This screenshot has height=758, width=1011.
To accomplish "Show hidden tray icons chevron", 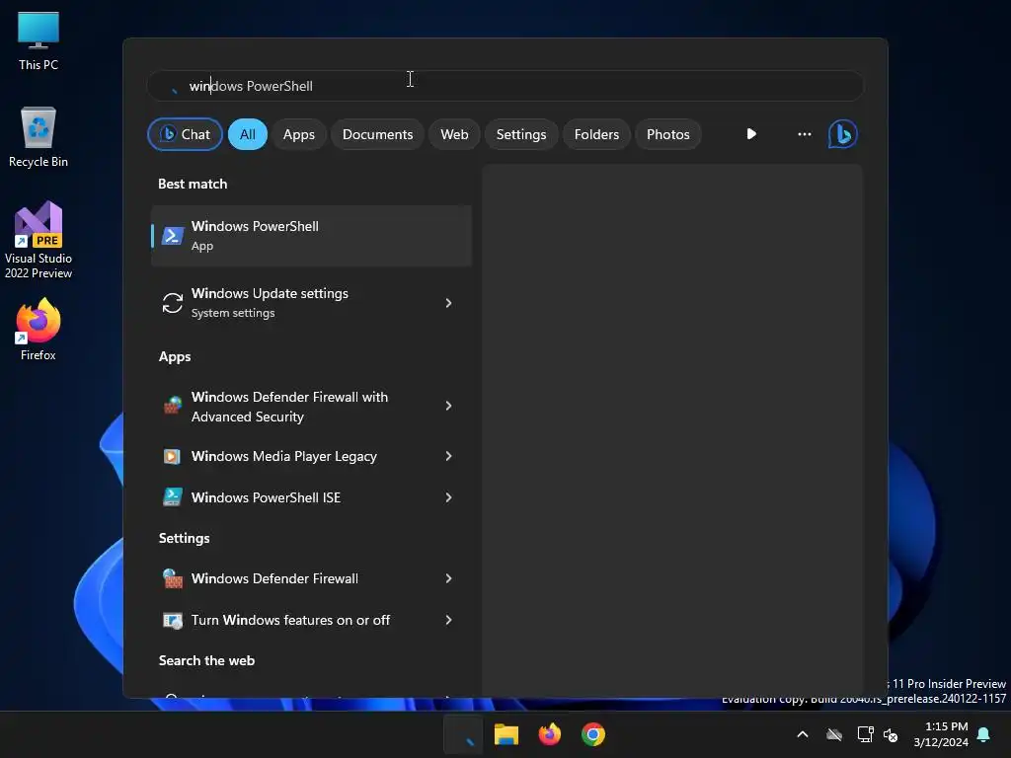I will [803, 734].
